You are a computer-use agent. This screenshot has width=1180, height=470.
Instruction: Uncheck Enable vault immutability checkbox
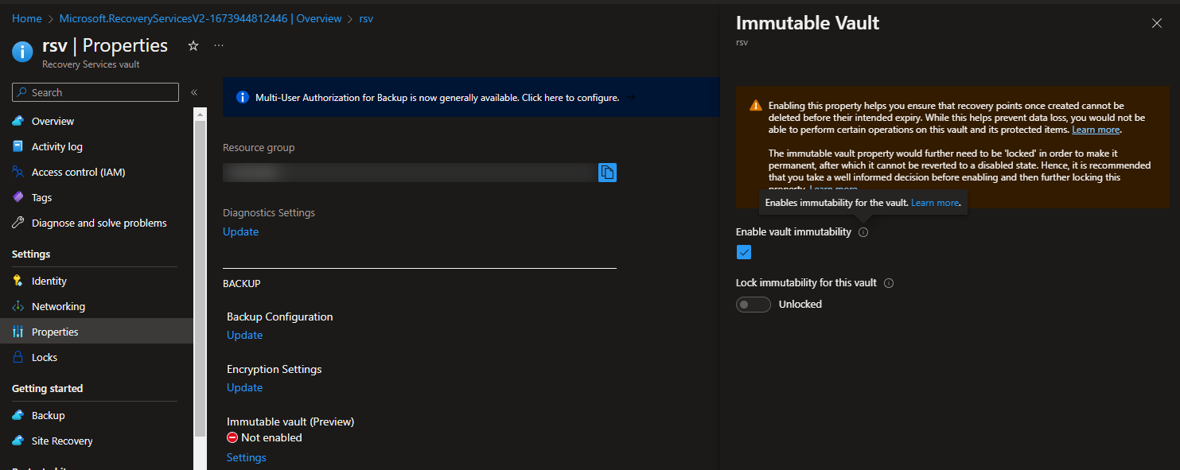[x=744, y=252]
